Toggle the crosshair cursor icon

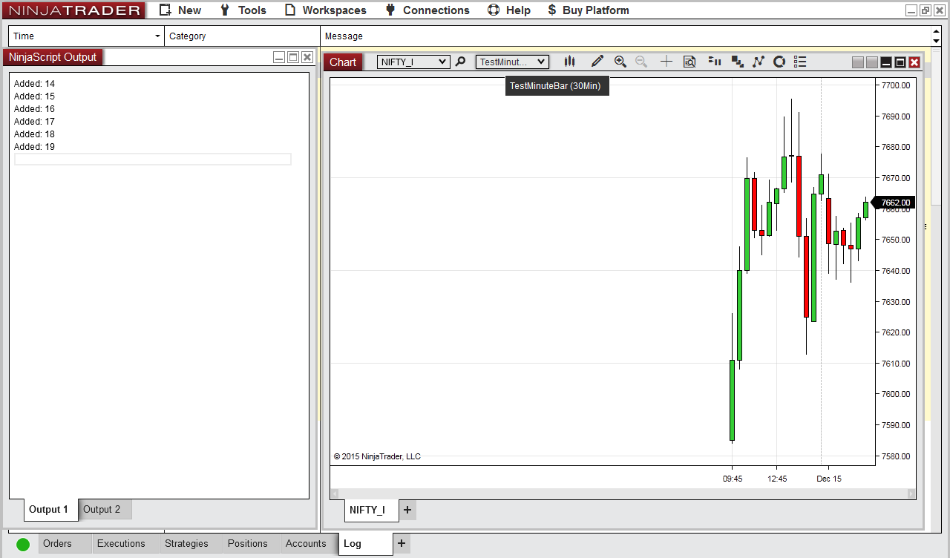(x=666, y=62)
